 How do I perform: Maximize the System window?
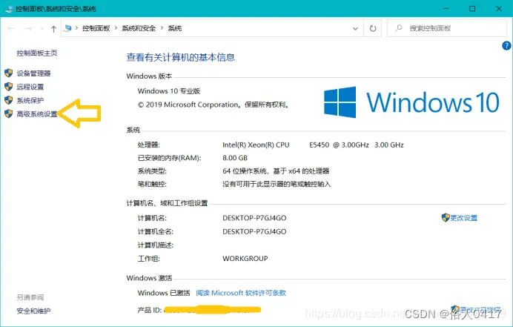click(472, 8)
